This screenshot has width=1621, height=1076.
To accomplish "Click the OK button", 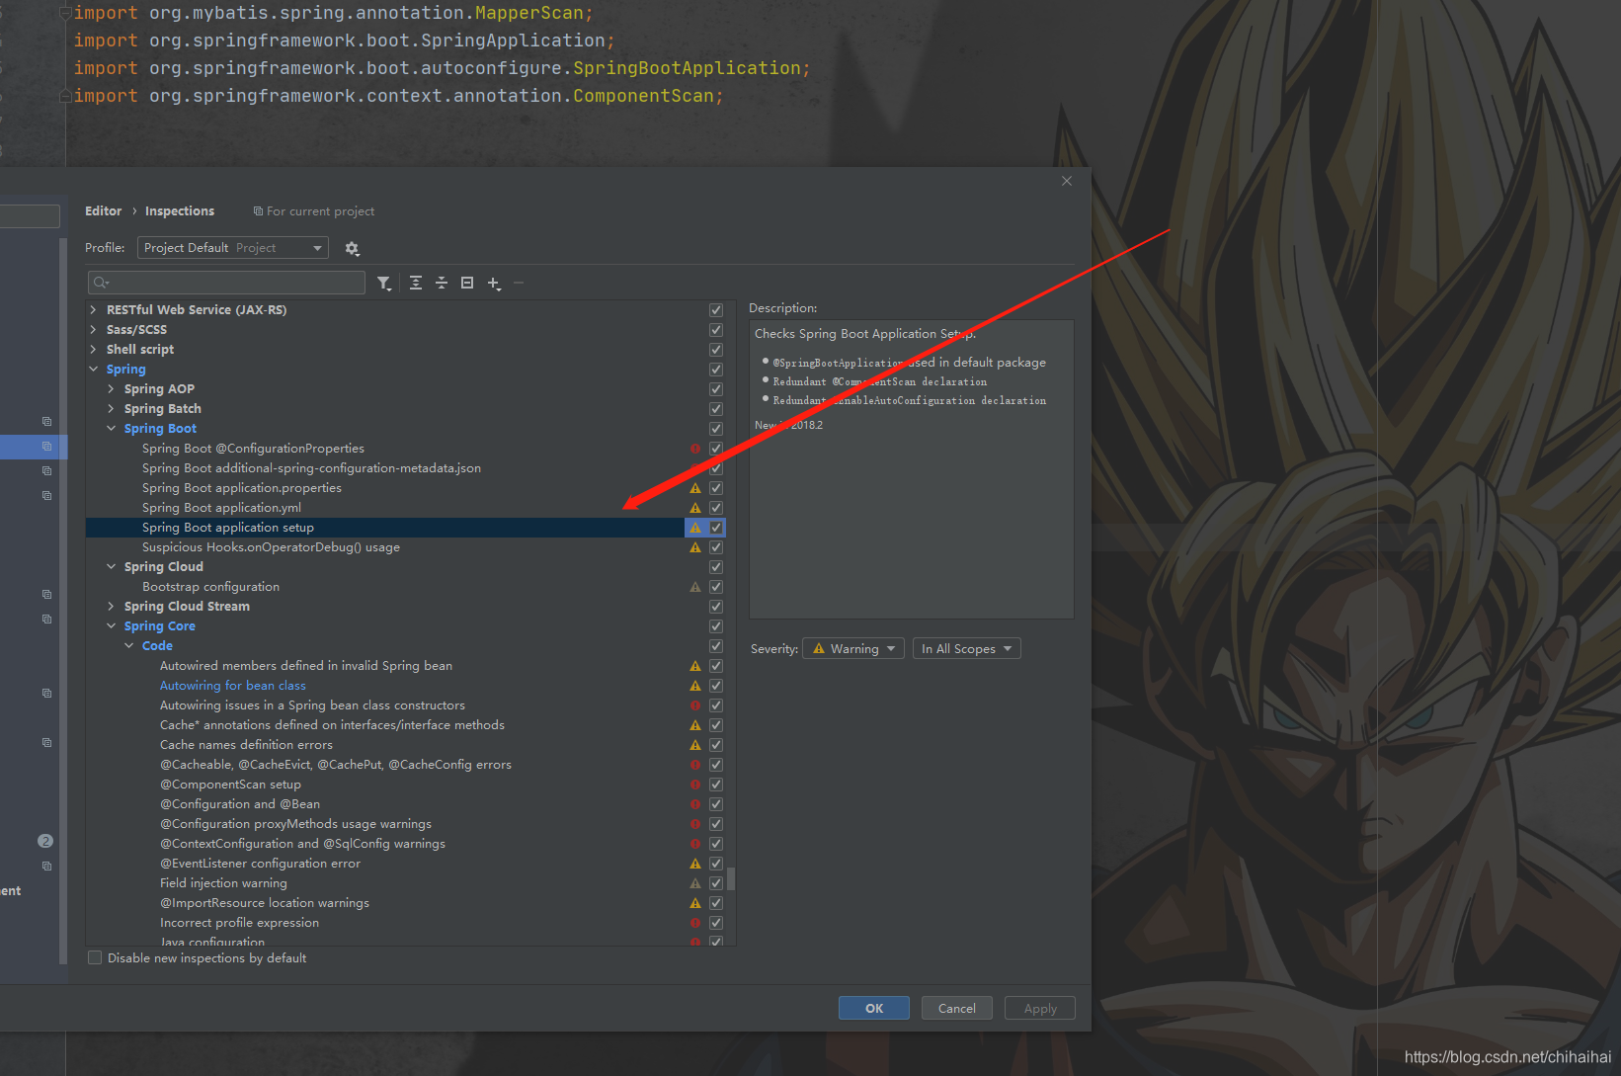I will (874, 1008).
